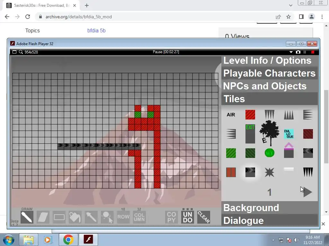
Task: Click the recorder magnifier zoom icon
Action: pyautogui.click(x=21, y=52)
